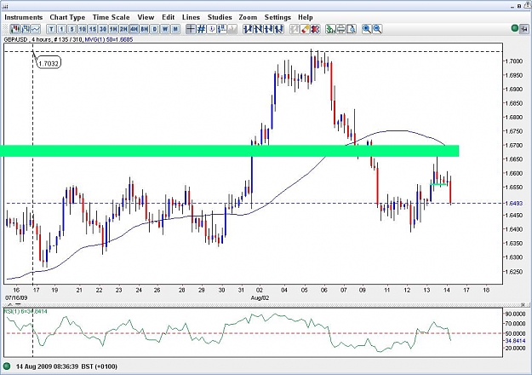Open the Edit menu
532x375 pixels.
click(x=169, y=17)
